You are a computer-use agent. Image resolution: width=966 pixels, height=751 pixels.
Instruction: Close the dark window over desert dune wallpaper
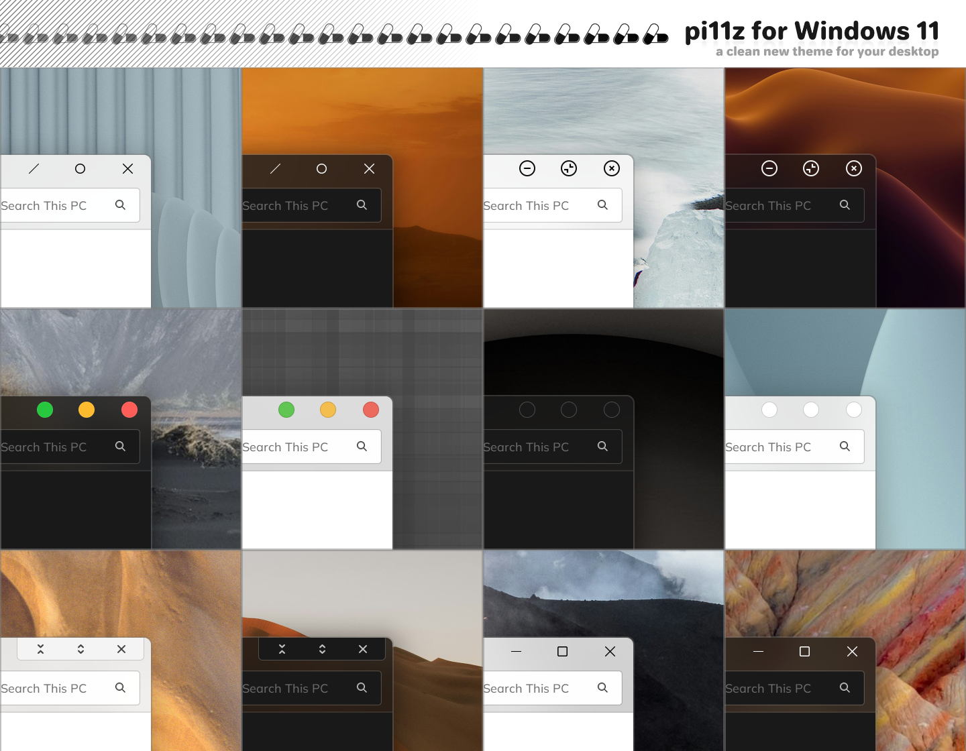tap(363, 649)
